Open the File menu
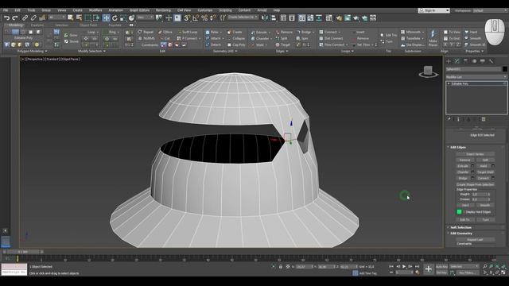The height and width of the screenshot is (286, 509). point(6,10)
